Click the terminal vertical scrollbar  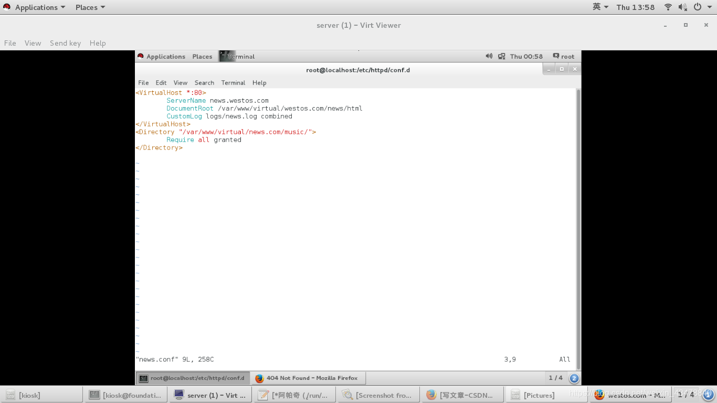tap(578, 228)
